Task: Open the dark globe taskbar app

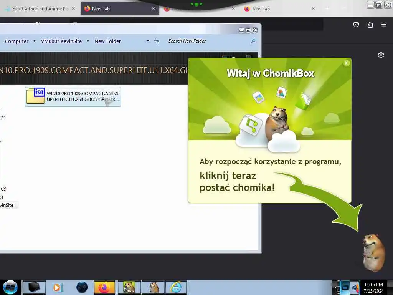Action: (82, 287)
